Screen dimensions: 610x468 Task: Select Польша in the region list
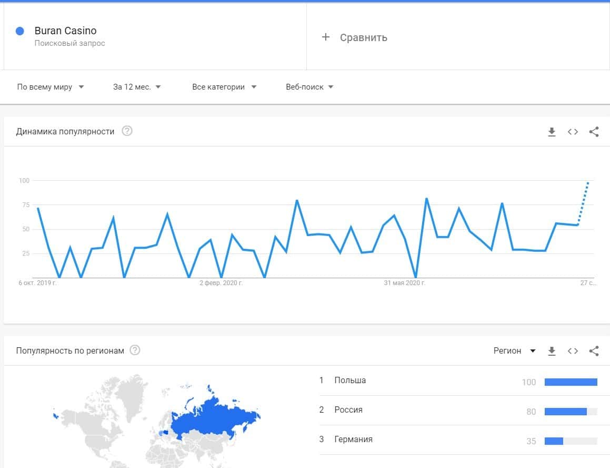[350, 381]
